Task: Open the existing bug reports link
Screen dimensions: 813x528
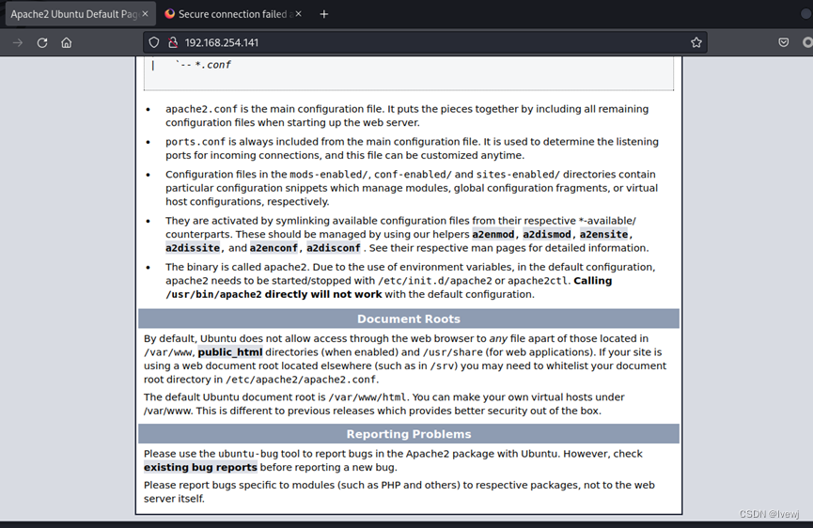Action: point(200,467)
